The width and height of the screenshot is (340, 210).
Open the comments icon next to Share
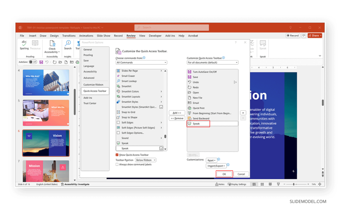pyautogui.click(x=304, y=35)
